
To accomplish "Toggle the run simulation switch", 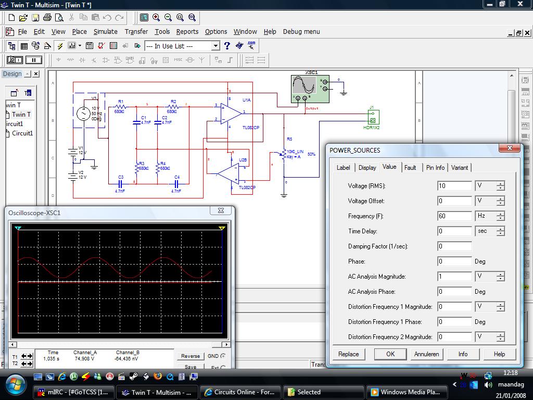I will (x=15, y=60).
